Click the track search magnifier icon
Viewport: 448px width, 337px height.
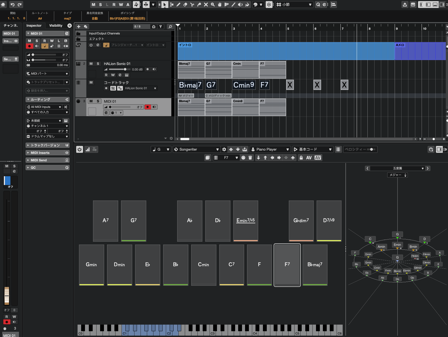(x=170, y=26)
